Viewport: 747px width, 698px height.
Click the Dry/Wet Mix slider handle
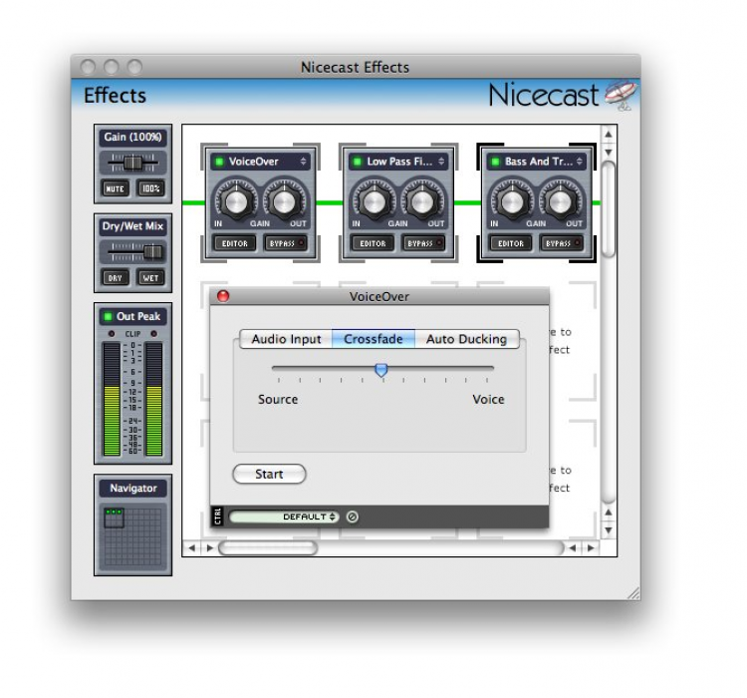tap(152, 252)
